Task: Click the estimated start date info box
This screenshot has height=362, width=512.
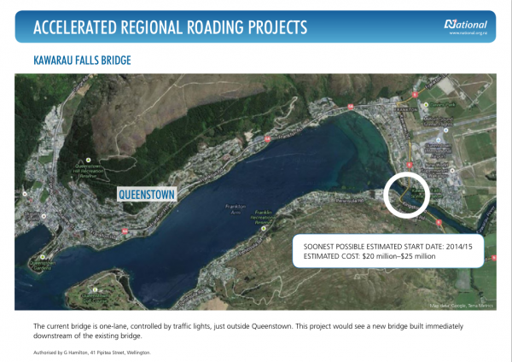Action: 387,250
